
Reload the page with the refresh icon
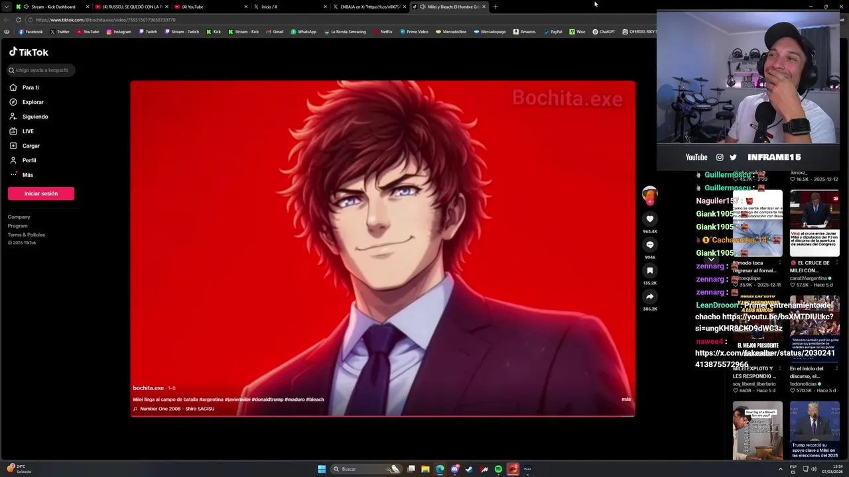(x=19, y=20)
